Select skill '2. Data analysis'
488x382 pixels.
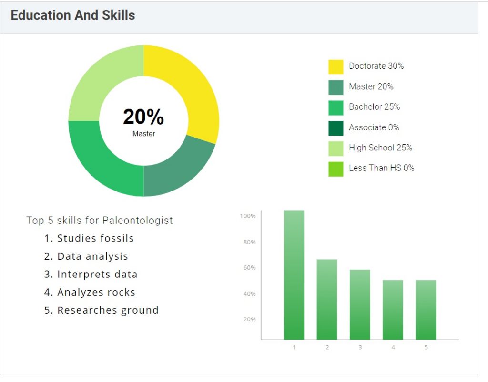(86, 256)
